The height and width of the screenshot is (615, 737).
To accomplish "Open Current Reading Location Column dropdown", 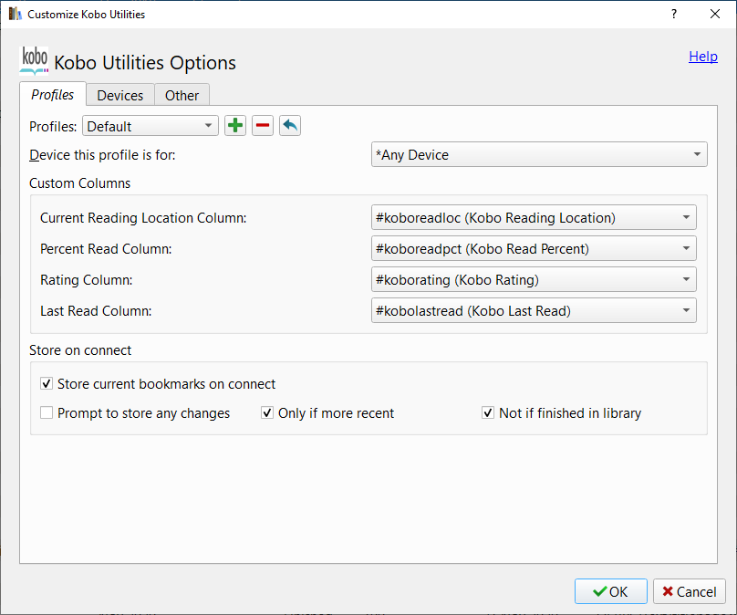I will 534,217.
